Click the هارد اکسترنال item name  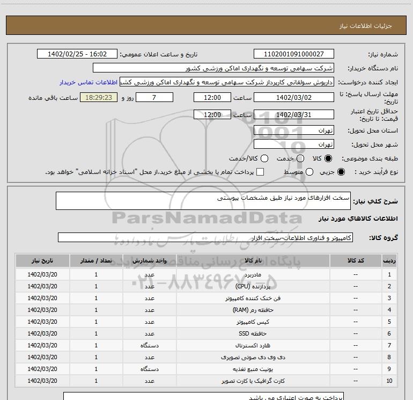tap(253, 345)
